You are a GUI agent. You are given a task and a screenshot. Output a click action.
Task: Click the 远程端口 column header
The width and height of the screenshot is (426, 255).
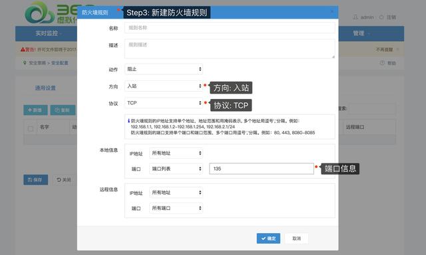pyautogui.click(x=355, y=127)
